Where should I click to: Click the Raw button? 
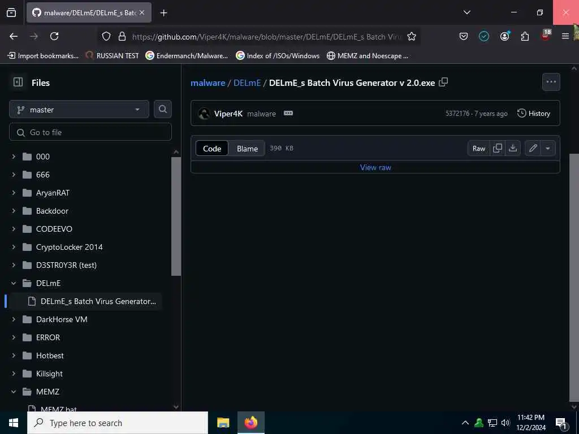tap(478, 149)
